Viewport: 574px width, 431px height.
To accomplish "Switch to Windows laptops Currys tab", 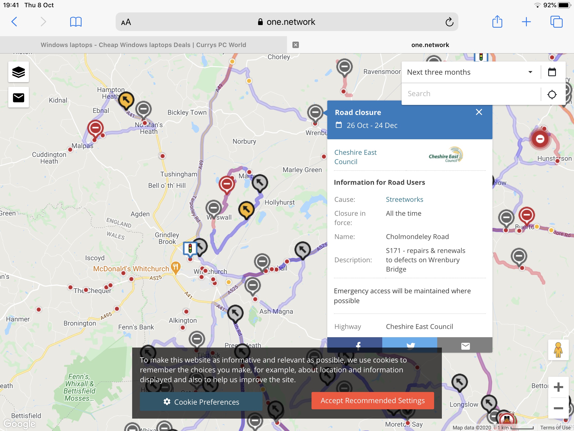I will (143, 45).
